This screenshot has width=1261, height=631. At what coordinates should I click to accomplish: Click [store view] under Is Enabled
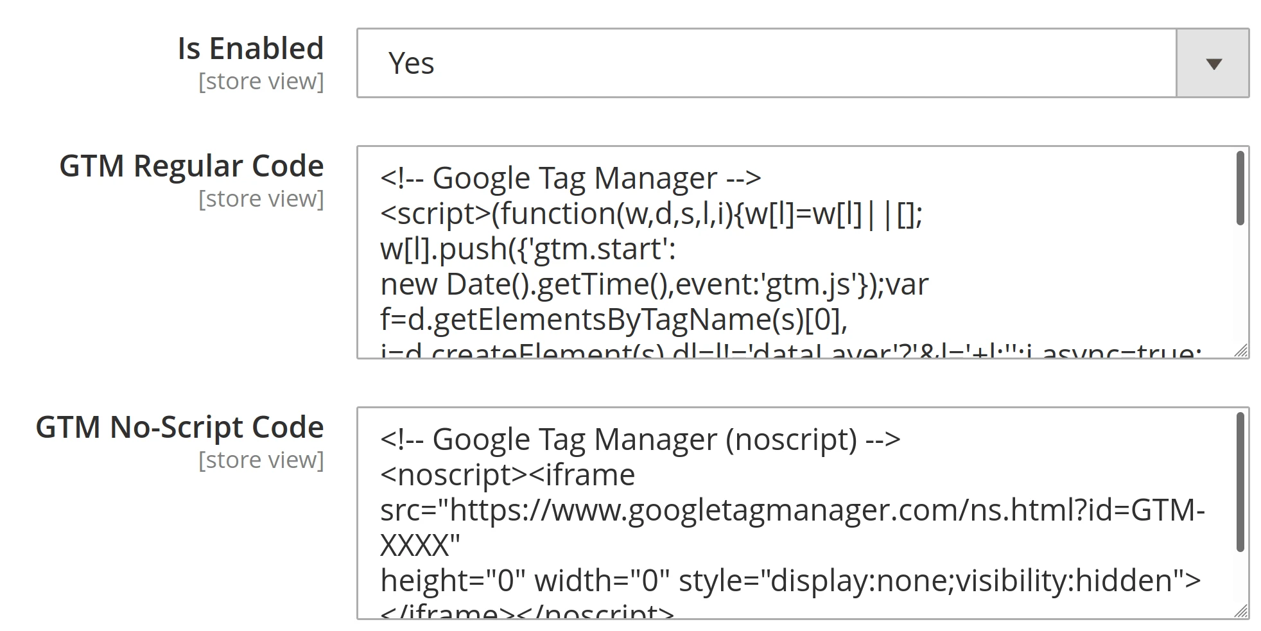coord(261,81)
